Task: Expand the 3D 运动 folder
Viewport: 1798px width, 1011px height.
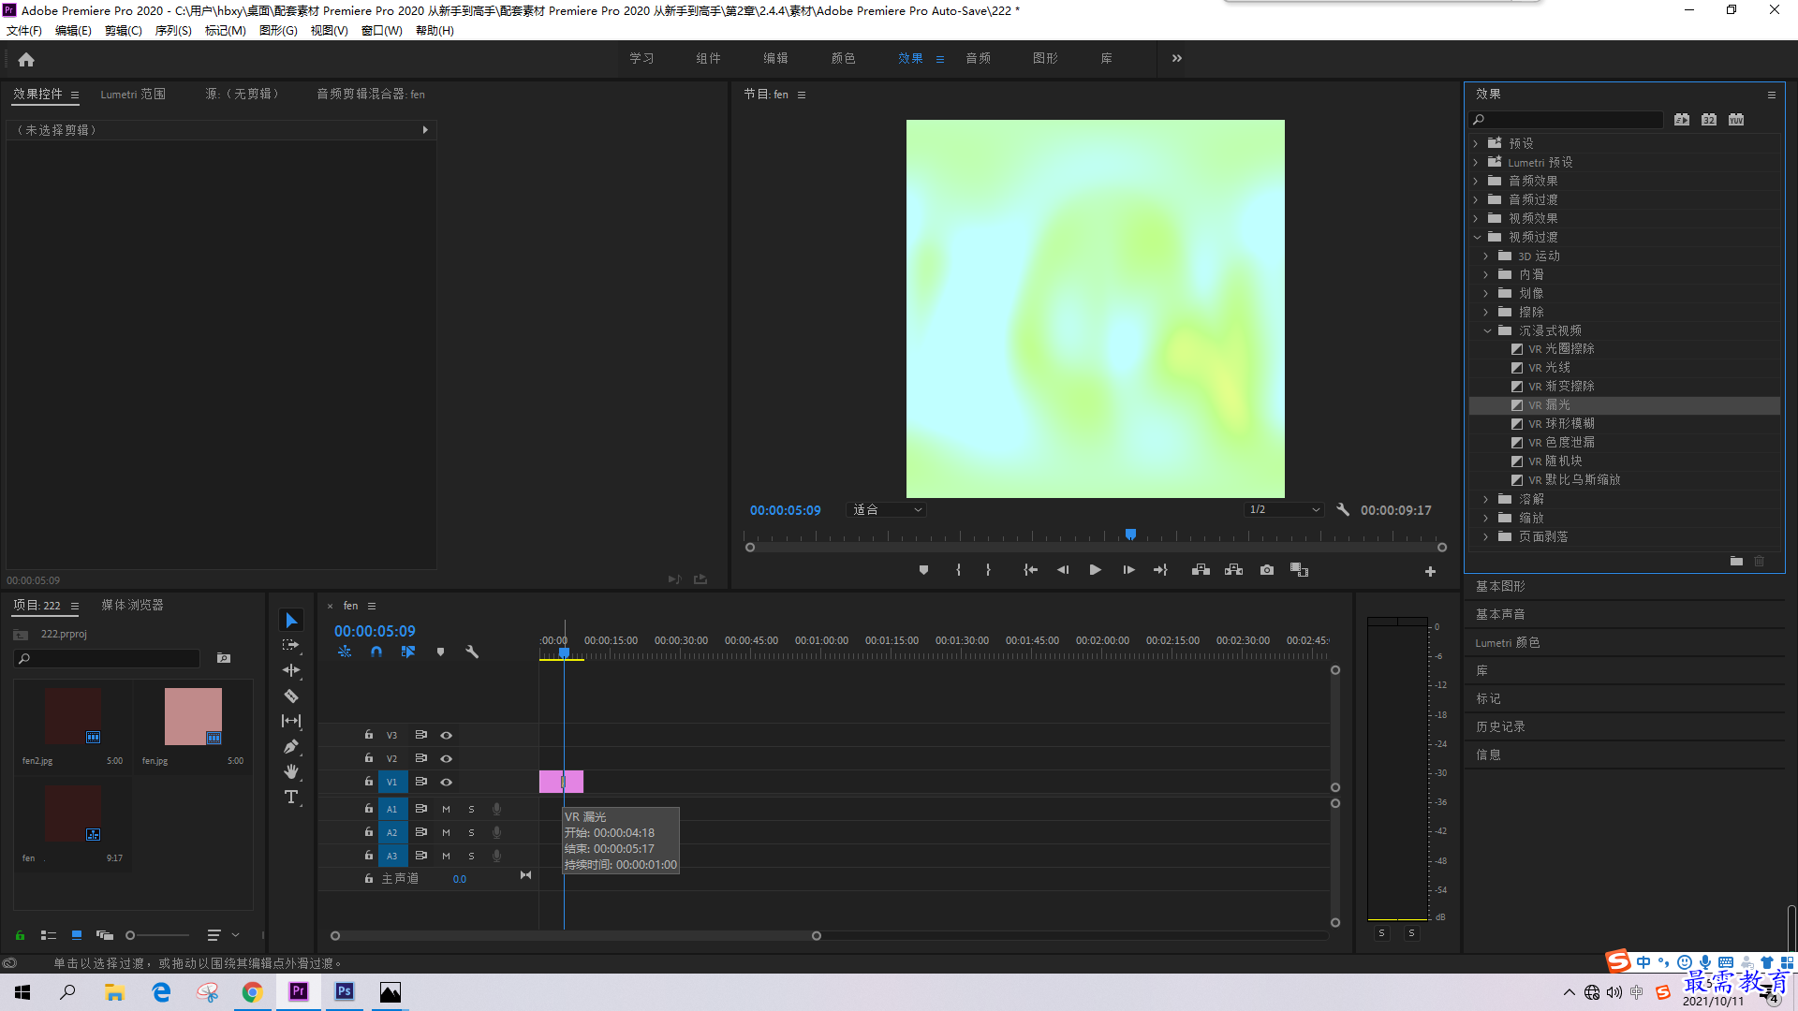Action: pyautogui.click(x=1486, y=256)
